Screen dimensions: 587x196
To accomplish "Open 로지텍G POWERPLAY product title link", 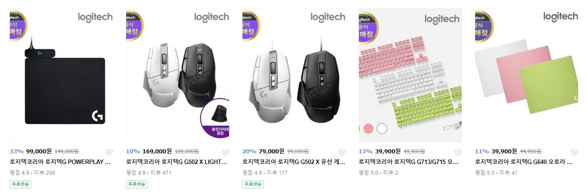I will (60, 162).
